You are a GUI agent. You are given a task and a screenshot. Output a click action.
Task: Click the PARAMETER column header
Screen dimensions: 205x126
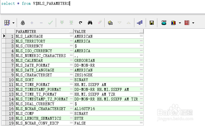click(44, 31)
